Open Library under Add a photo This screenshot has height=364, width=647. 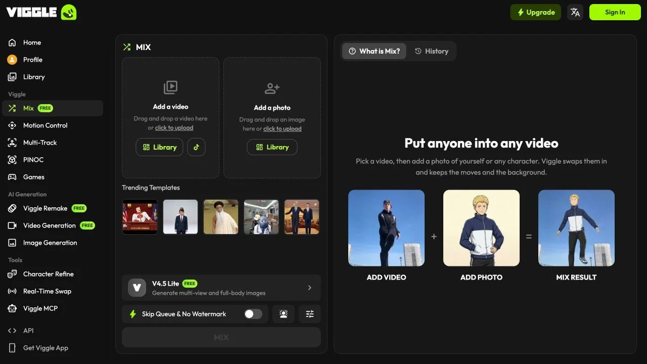pyautogui.click(x=272, y=147)
